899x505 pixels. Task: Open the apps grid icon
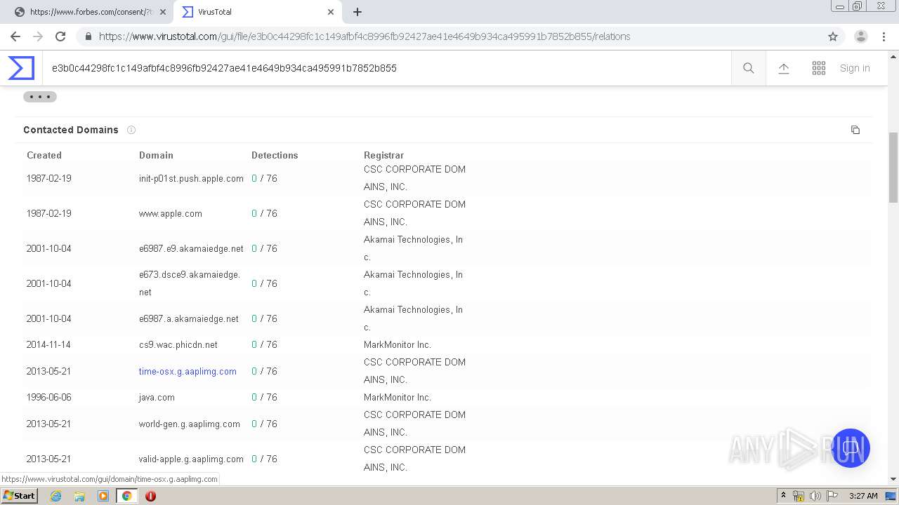tap(819, 68)
